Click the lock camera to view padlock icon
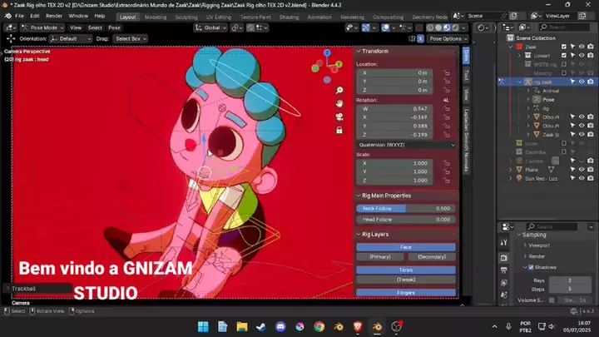The height and width of the screenshot is (337, 599). point(339,131)
